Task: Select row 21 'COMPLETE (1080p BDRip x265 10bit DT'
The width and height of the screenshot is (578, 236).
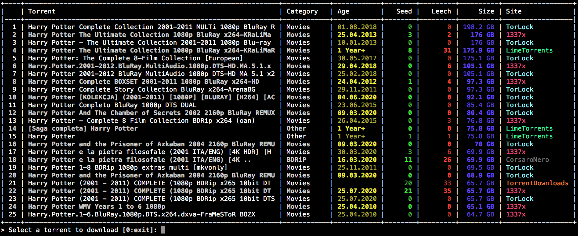Action: [x=150, y=183]
